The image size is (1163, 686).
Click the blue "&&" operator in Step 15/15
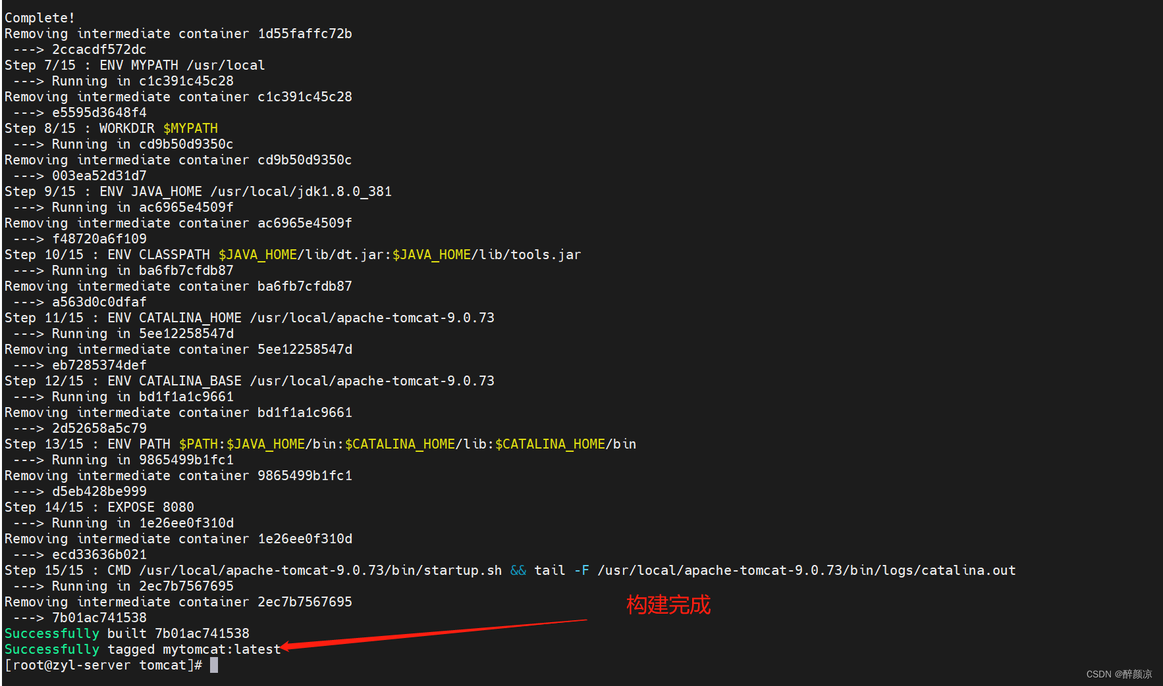coord(518,570)
